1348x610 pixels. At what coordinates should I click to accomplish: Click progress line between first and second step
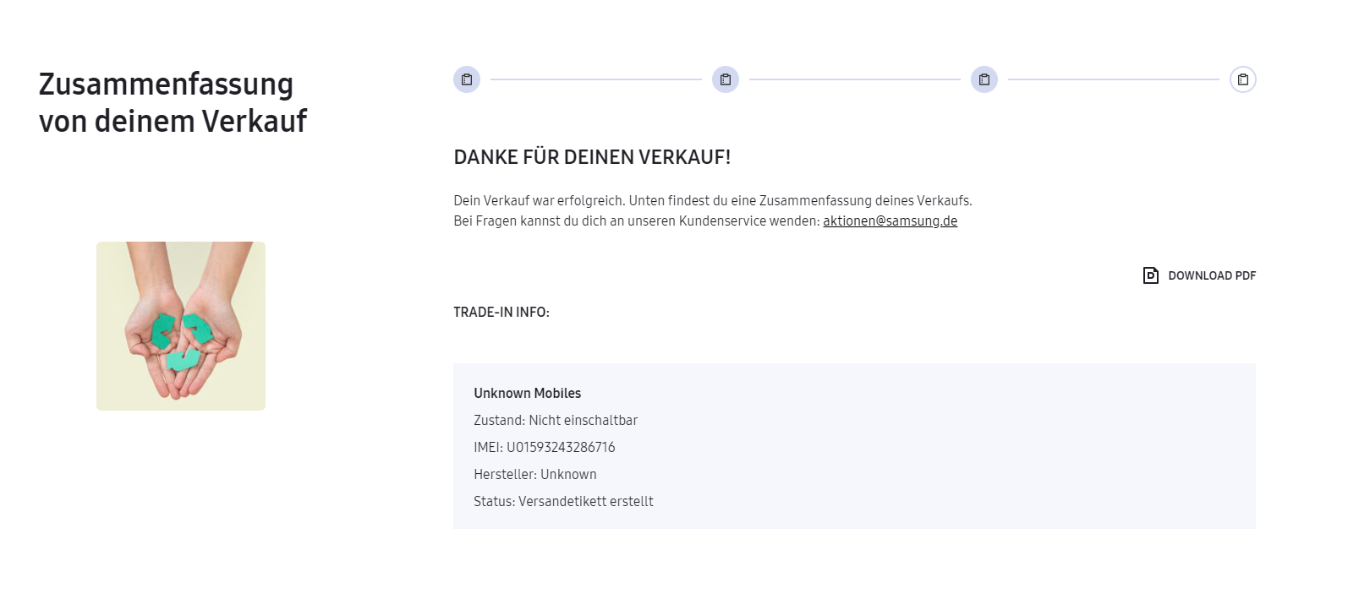pos(596,79)
